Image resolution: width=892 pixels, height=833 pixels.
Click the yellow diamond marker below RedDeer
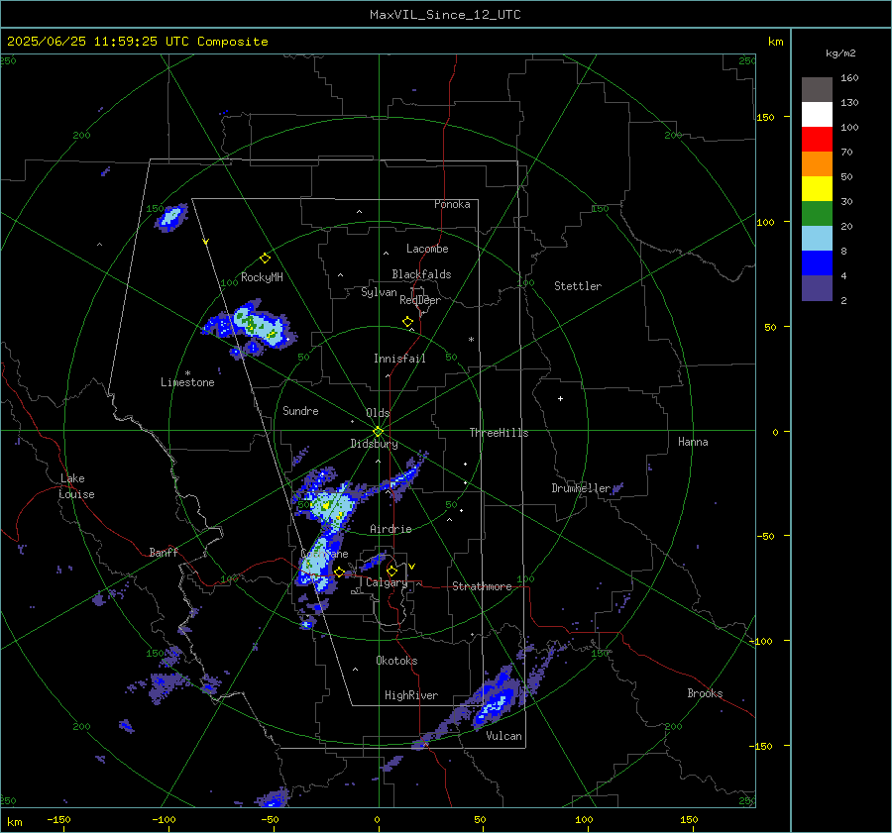[408, 322]
